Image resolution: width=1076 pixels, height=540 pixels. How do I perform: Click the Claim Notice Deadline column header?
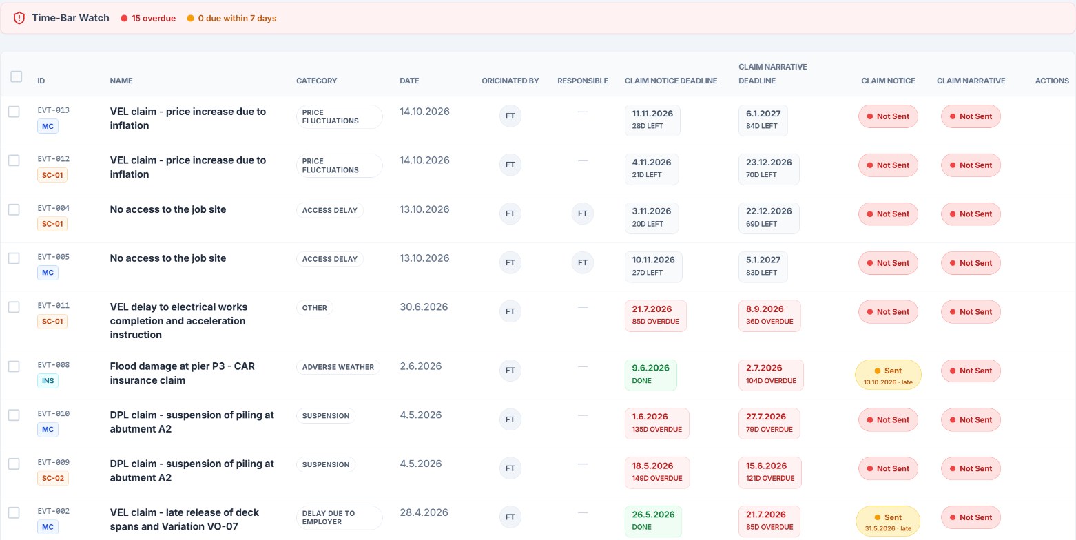coord(671,81)
